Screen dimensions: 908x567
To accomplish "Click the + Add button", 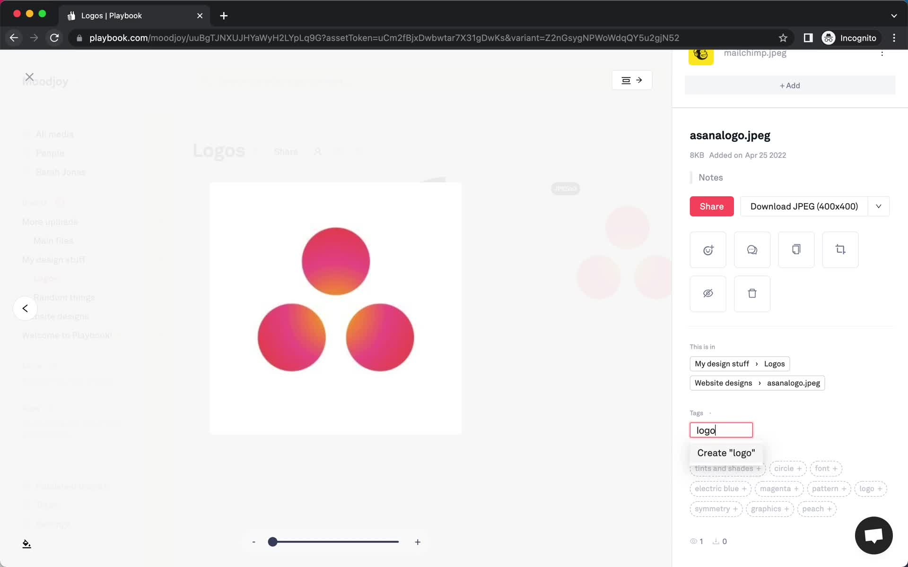I will pos(790,86).
